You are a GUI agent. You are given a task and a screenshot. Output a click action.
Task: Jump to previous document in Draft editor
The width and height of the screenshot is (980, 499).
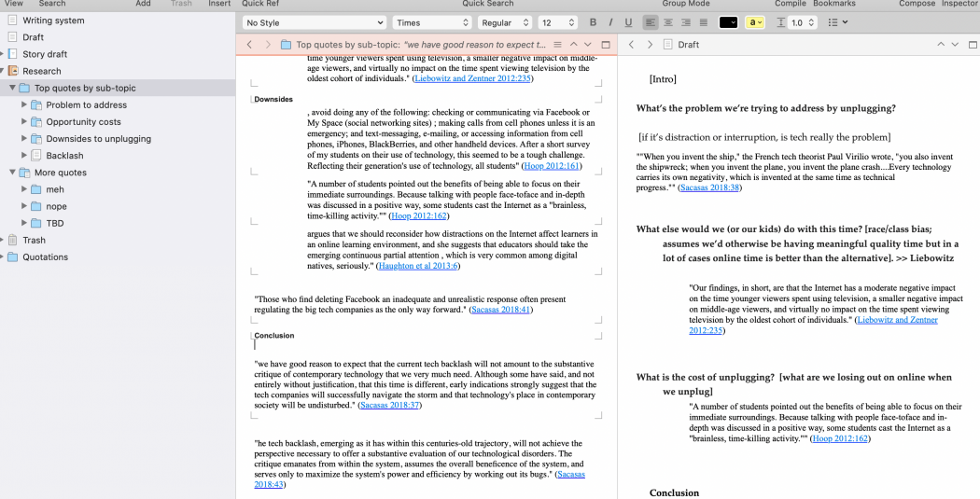[940, 45]
